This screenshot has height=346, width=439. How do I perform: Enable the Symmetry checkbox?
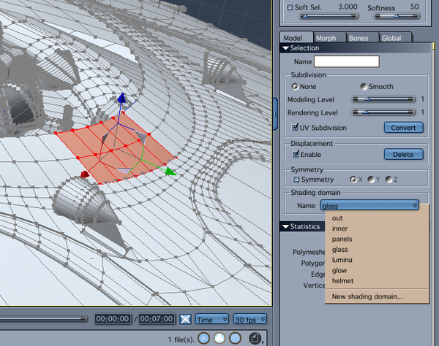click(x=296, y=180)
